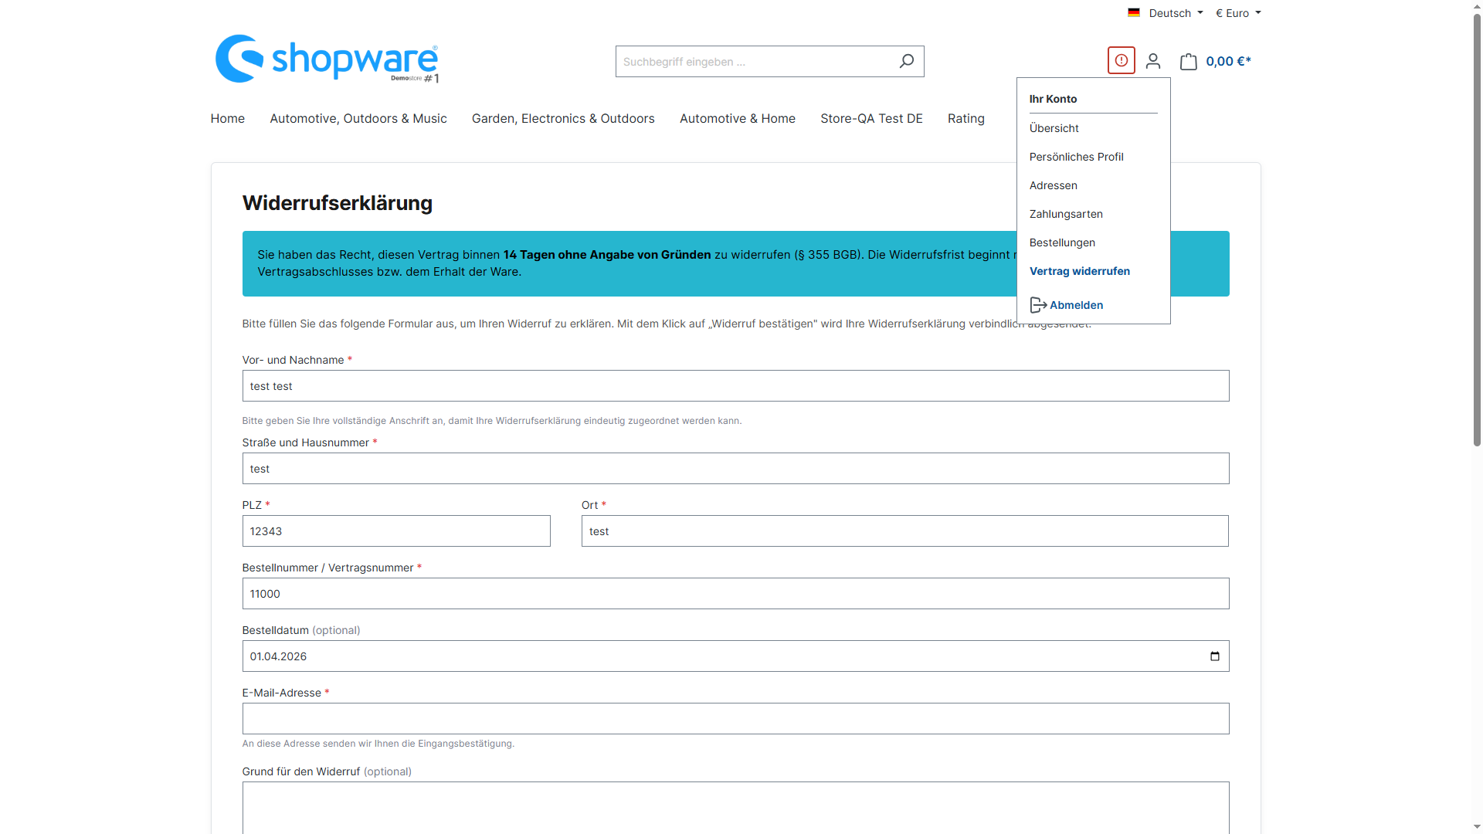Open Übersicht in account menu
The image size is (1483, 834).
point(1054,128)
